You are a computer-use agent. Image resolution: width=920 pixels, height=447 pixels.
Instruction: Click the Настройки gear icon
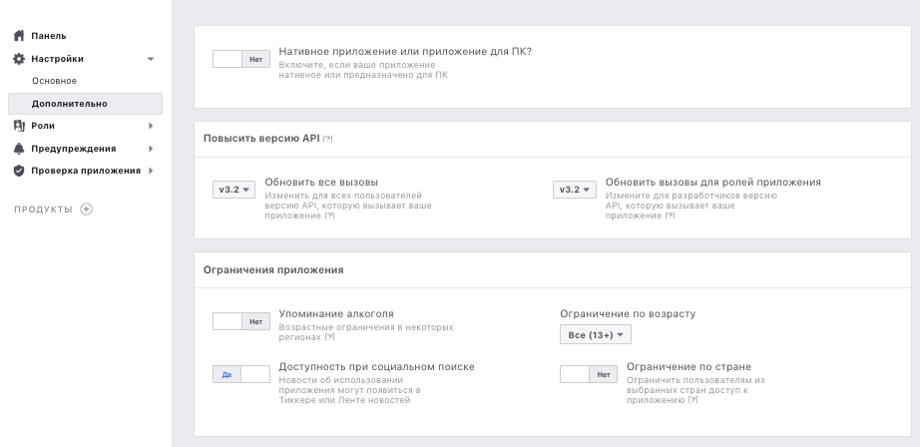(x=18, y=59)
